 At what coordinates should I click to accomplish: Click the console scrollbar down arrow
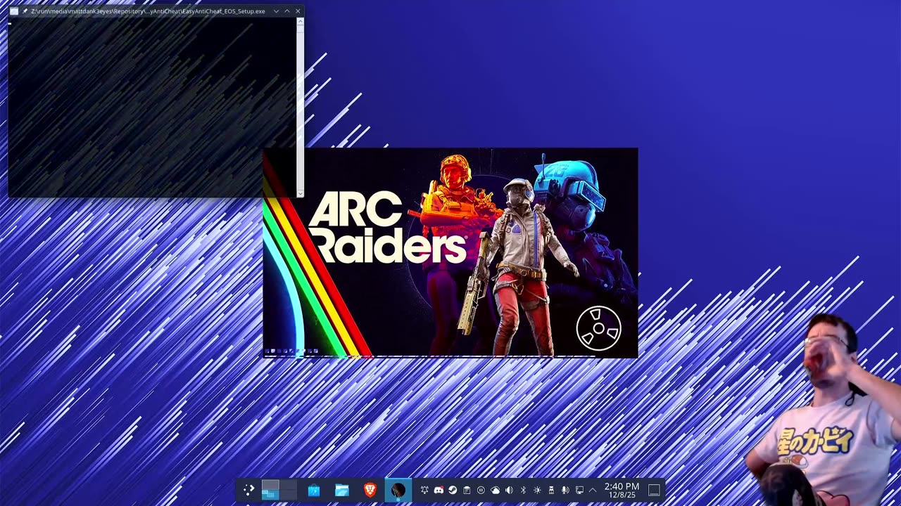coord(301,193)
